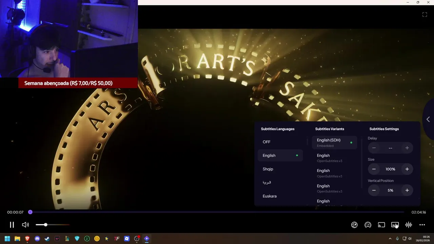Select English subtitles language
434x244 pixels.
coord(280,155)
